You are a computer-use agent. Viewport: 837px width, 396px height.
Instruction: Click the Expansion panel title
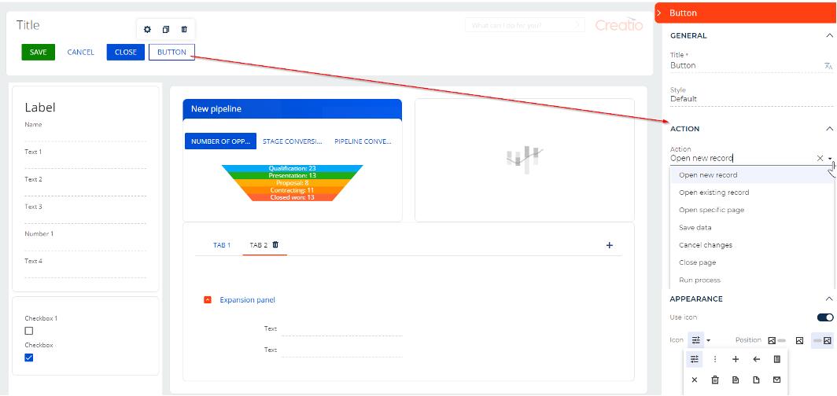(248, 300)
